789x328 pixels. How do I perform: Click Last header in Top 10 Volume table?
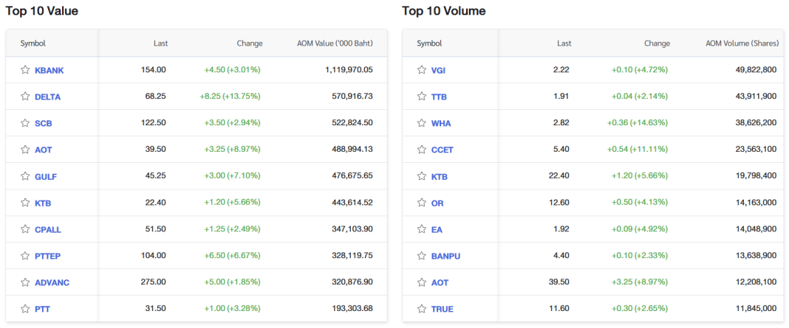(564, 43)
